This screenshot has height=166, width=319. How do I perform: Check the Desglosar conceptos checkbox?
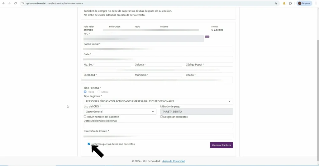pyautogui.click(x=162, y=117)
